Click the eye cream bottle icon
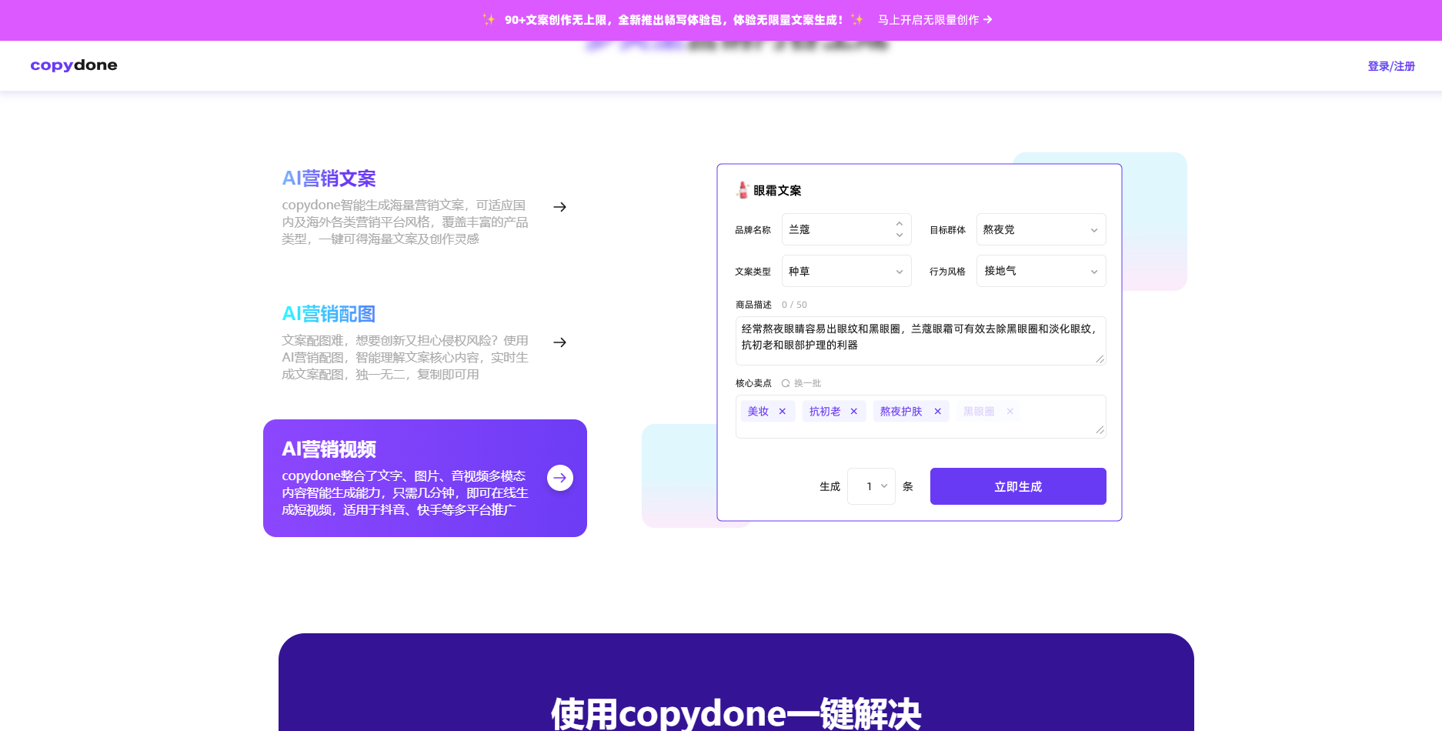Viewport: 1442px width, 731px height. point(743,190)
